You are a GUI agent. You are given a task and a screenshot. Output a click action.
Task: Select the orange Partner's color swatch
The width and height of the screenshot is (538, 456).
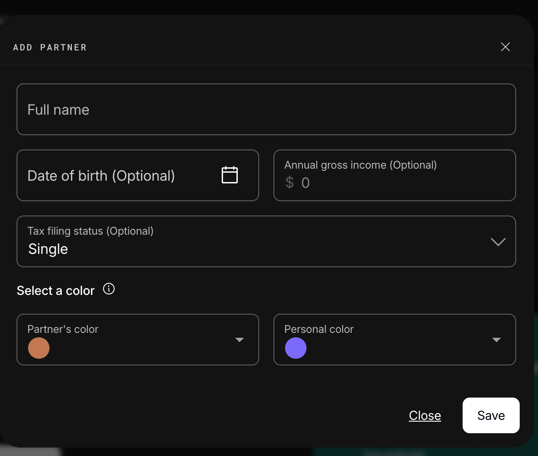click(39, 348)
